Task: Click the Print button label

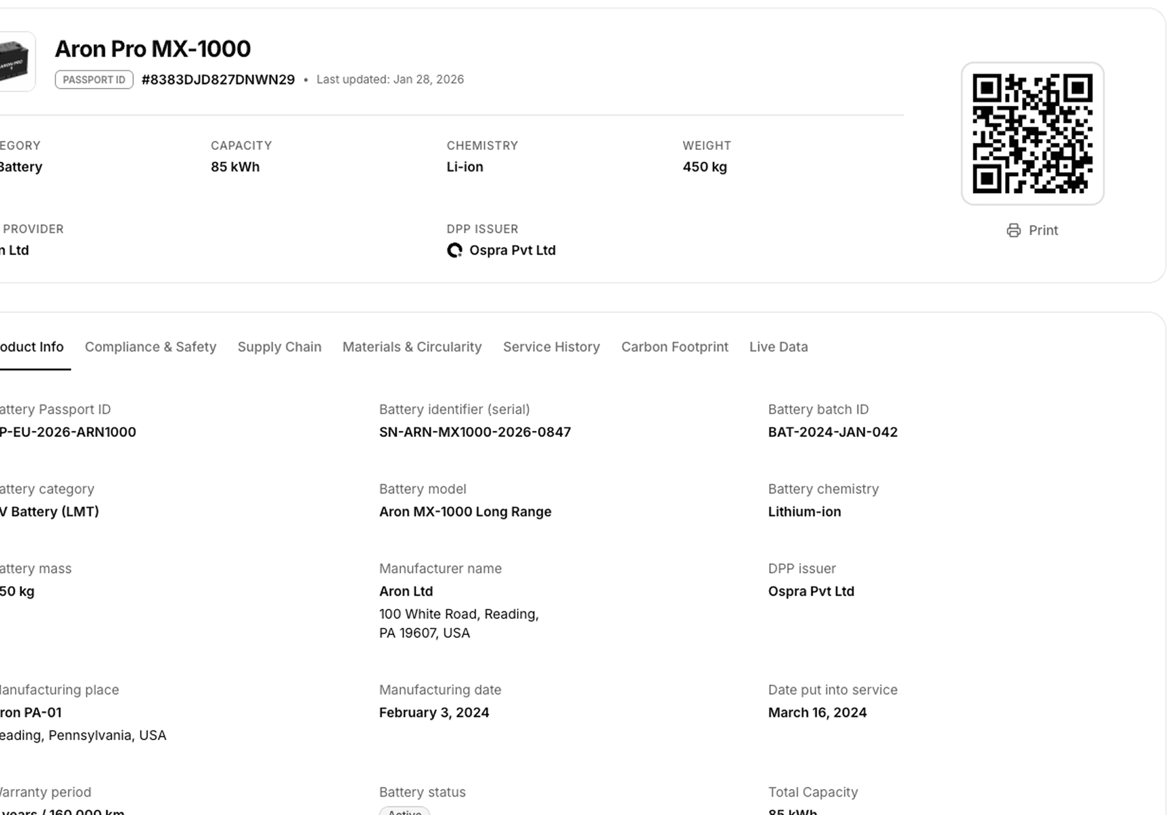Action: [1043, 230]
